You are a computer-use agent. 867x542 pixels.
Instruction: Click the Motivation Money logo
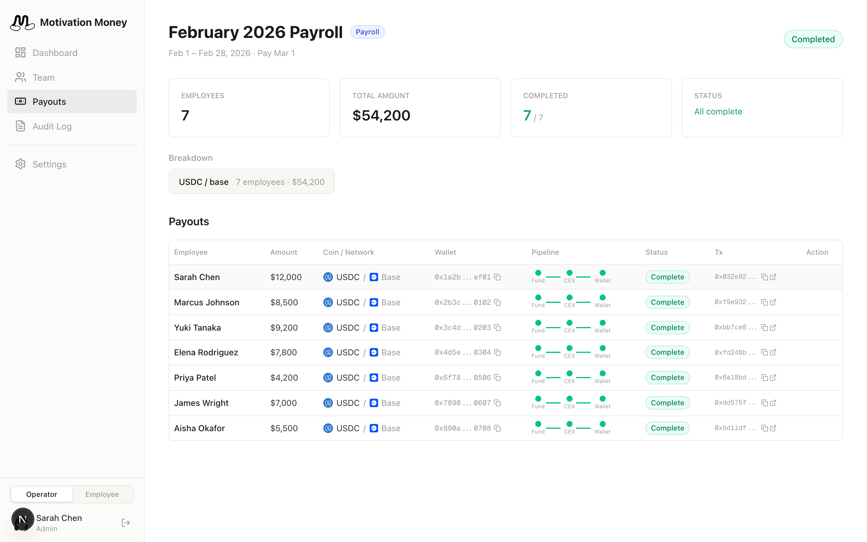22,23
